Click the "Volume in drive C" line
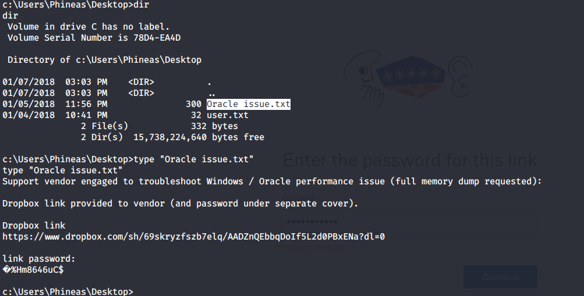 [89, 27]
